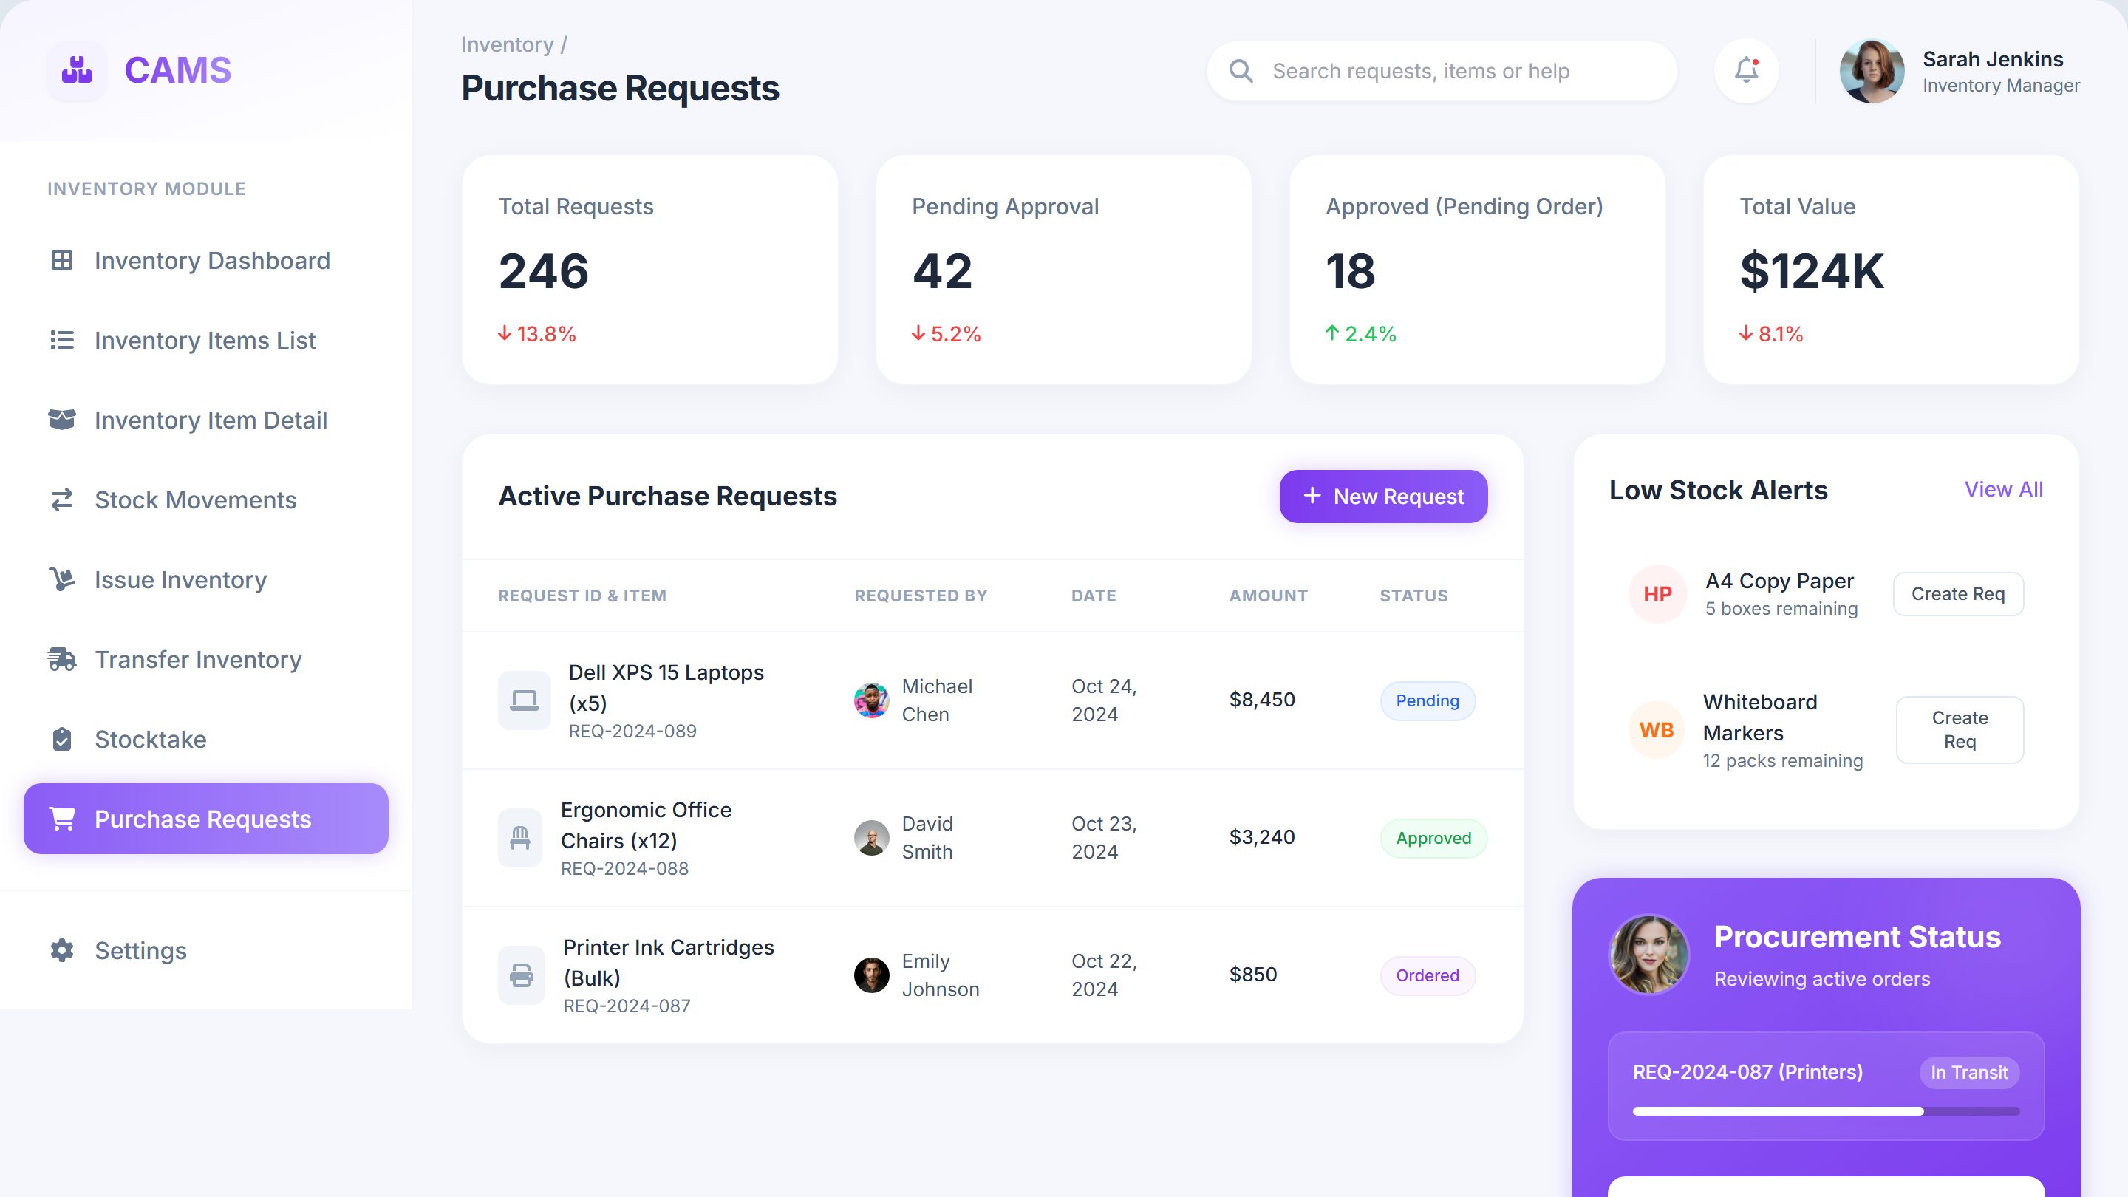Click the plus icon in New Request
The image size is (2128, 1197).
coord(1312,496)
